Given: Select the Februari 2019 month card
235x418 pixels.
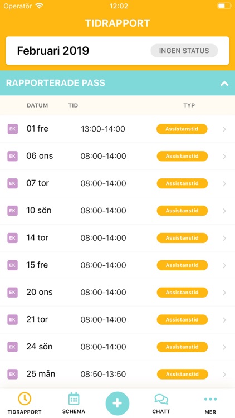Looking at the screenshot, I should [x=117, y=51].
